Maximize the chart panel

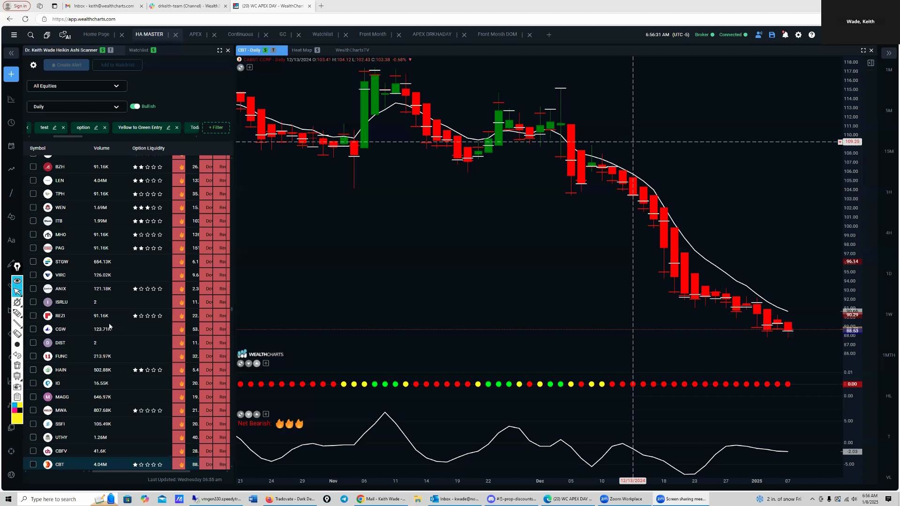[x=863, y=50]
